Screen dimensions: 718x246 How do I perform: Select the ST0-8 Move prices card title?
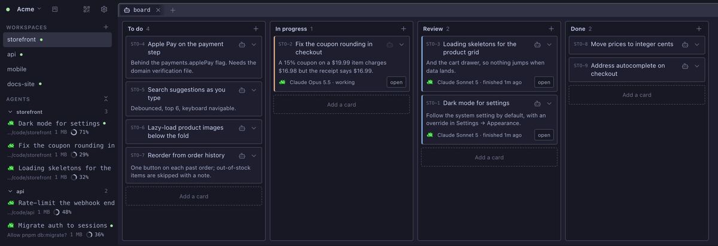coord(632,44)
